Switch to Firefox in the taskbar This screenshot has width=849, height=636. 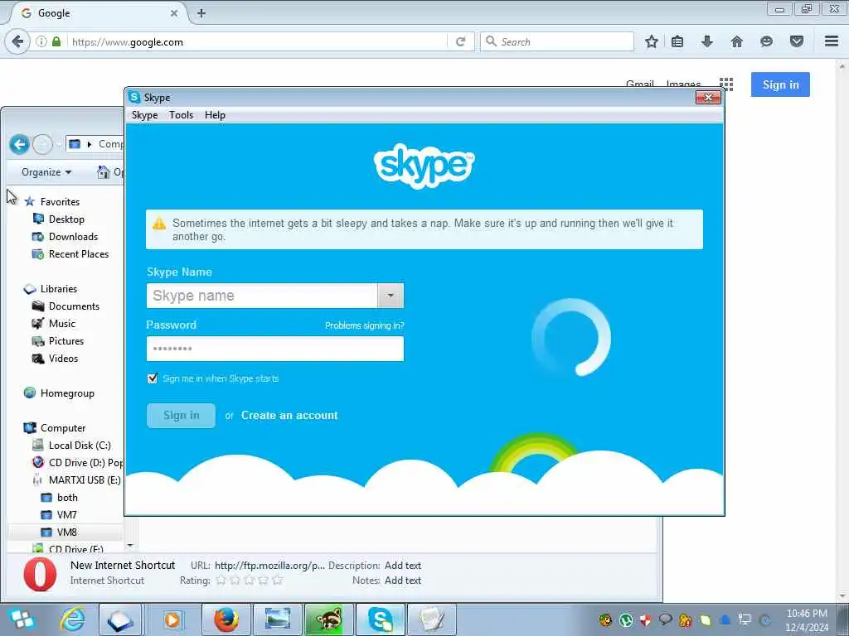(226, 619)
